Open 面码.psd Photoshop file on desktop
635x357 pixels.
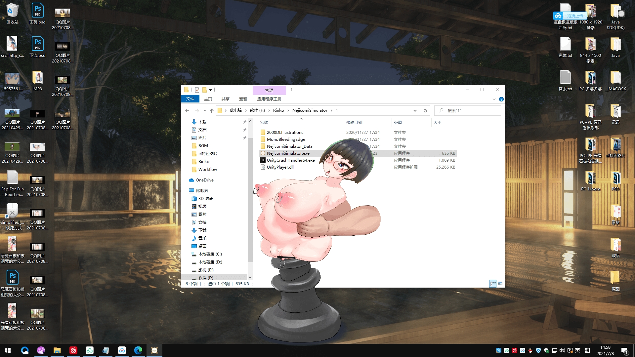coord(37,14)
